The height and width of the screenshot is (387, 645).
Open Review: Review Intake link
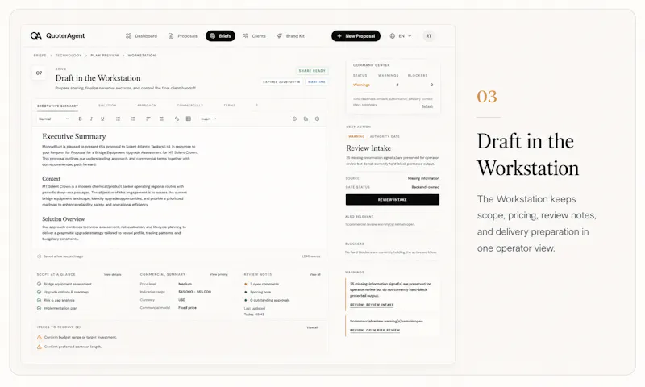click(x=372, y=305)
